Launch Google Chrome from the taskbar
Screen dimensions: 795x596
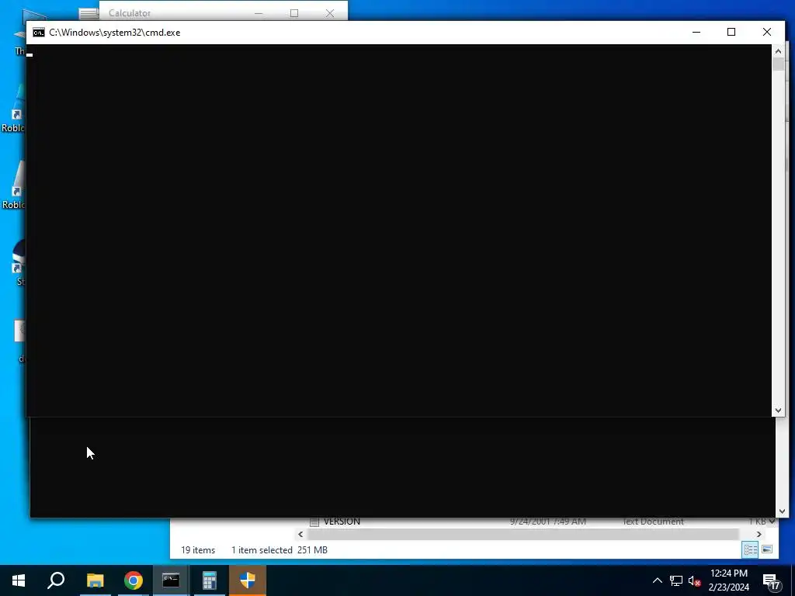tap(134, 580)
